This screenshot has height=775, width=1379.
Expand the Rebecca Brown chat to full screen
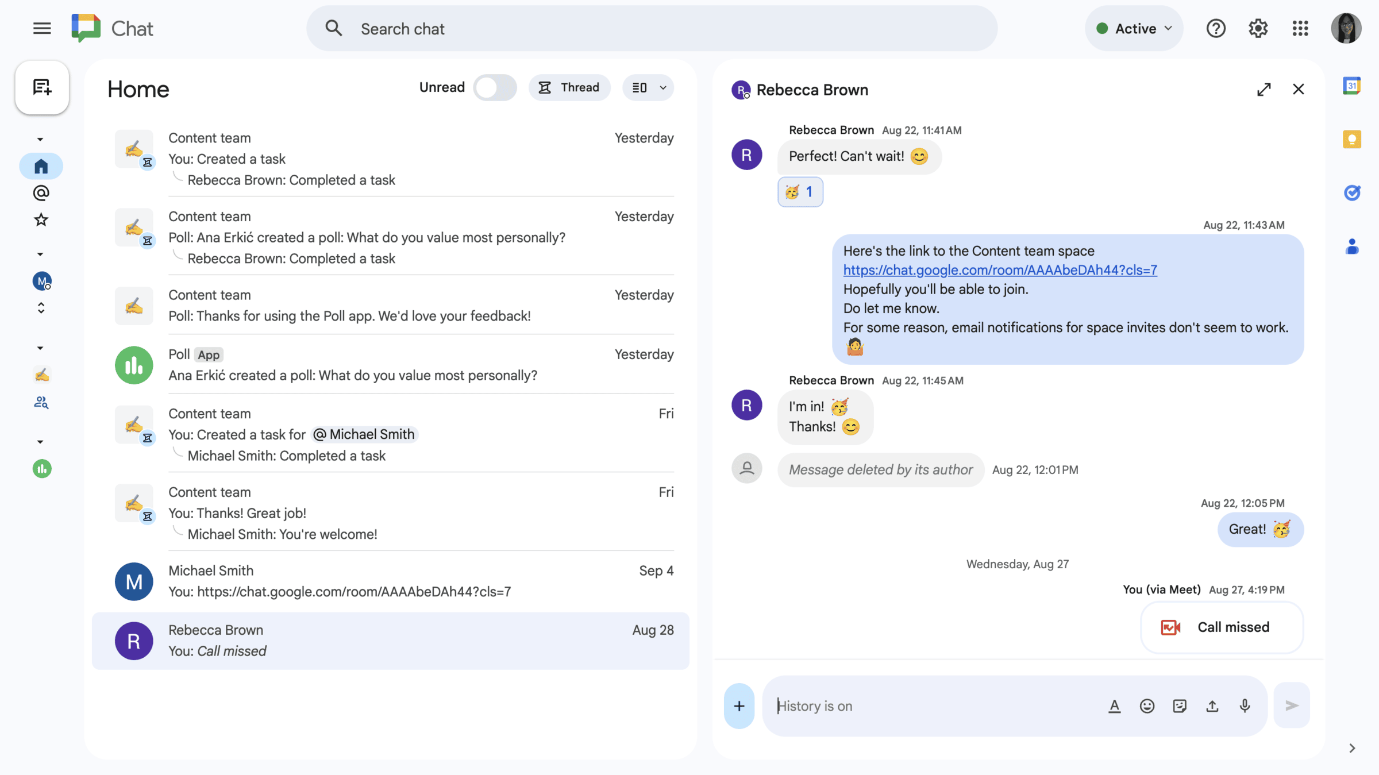click(x=1264, y=89)
